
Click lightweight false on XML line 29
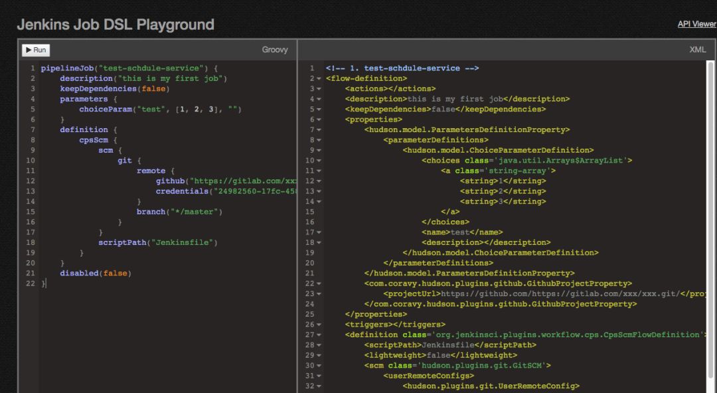(441, 355)
